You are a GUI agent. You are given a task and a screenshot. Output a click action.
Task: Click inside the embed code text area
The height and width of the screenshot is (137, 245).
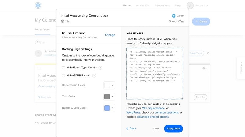[155, 74]
